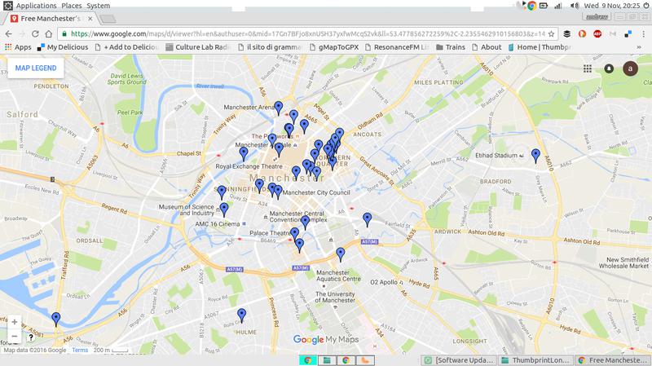This screenshot has height=366, width=652.
Task: Open Add to Delicious bookmark
Action: (127, 47)
